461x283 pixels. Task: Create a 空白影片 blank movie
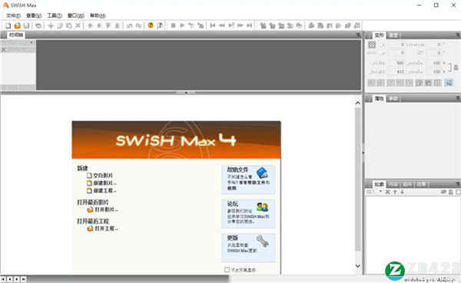click(100, 175)
